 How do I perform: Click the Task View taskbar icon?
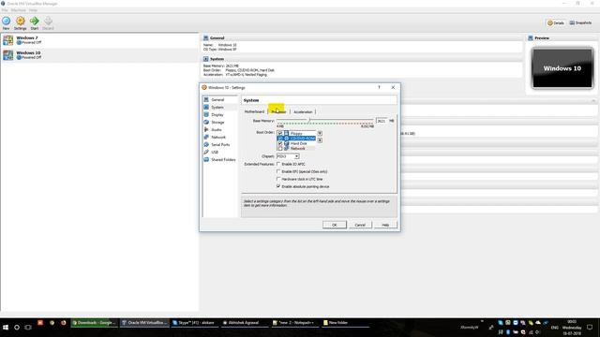(28, 328)
